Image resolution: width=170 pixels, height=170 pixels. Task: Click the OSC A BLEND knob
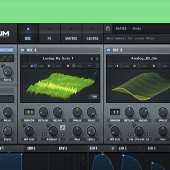(x=57, y=112)
